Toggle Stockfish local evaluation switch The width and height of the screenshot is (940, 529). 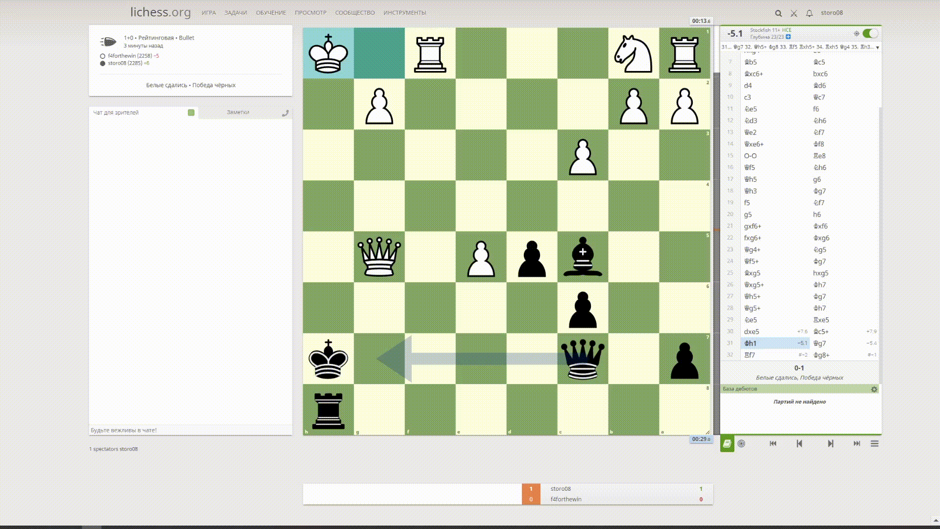(870, 33)
